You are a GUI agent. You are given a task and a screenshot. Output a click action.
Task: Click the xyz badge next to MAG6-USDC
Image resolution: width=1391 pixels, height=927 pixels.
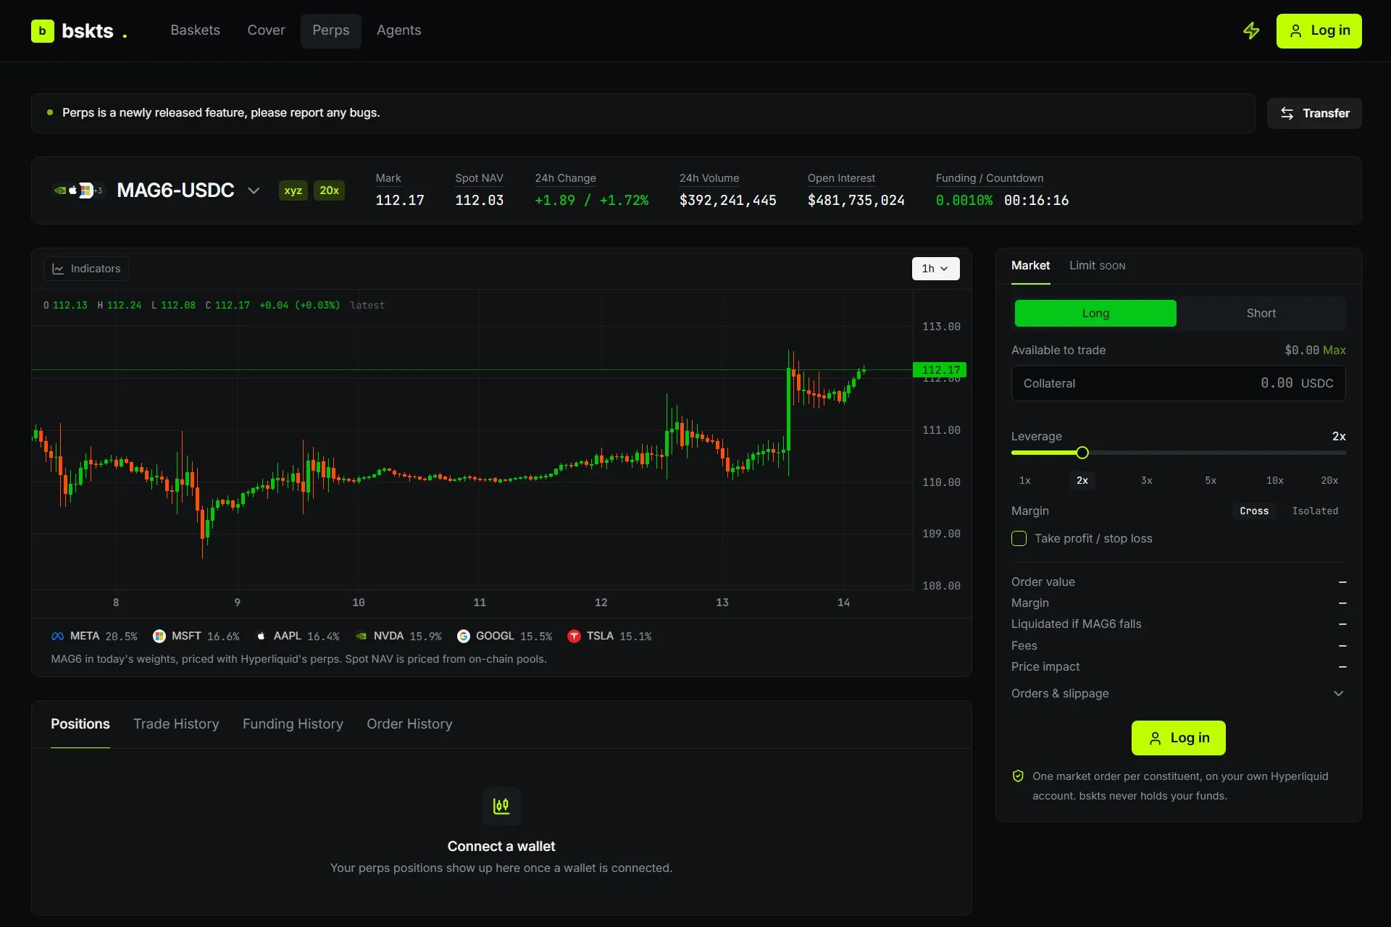point(293,190)
